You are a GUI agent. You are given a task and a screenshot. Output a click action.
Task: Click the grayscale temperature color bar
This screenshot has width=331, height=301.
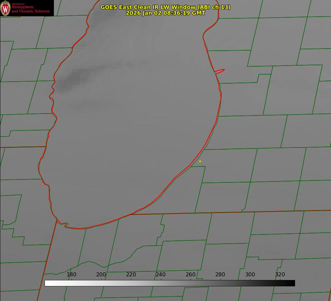170,283
